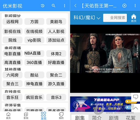
Task: Open the 在线视频 button
Action: (x=34, y=31)
